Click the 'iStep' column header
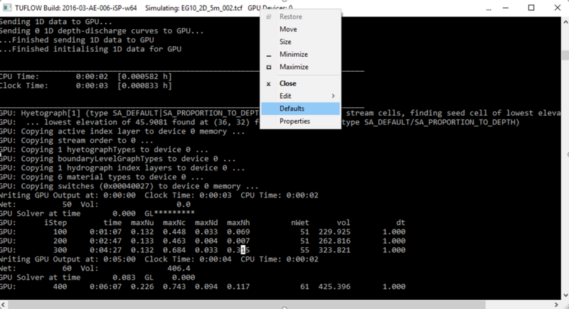 pos(55,223)
